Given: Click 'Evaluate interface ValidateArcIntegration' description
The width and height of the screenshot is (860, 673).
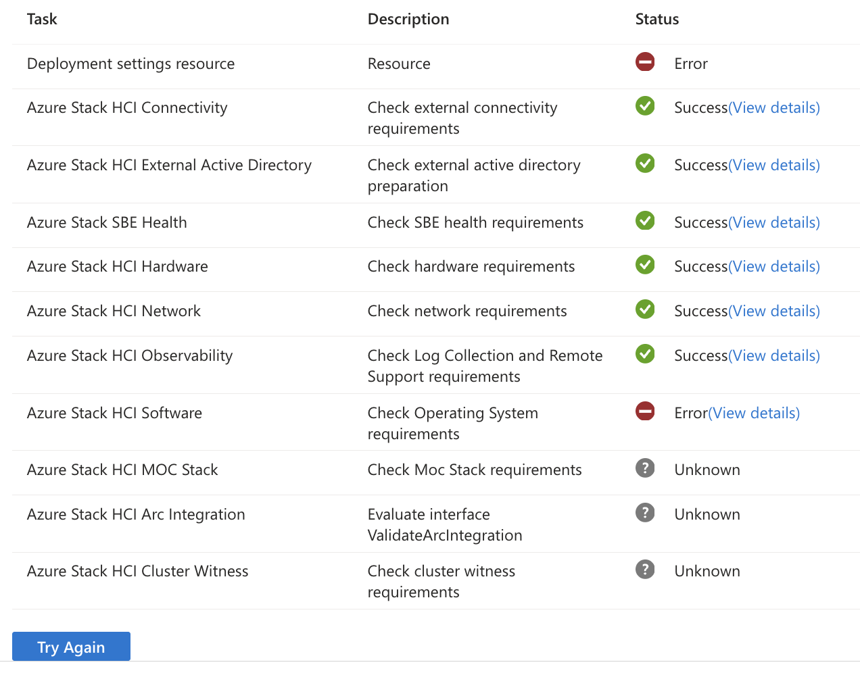Looking at the screenshot, I should click(445, 525).
